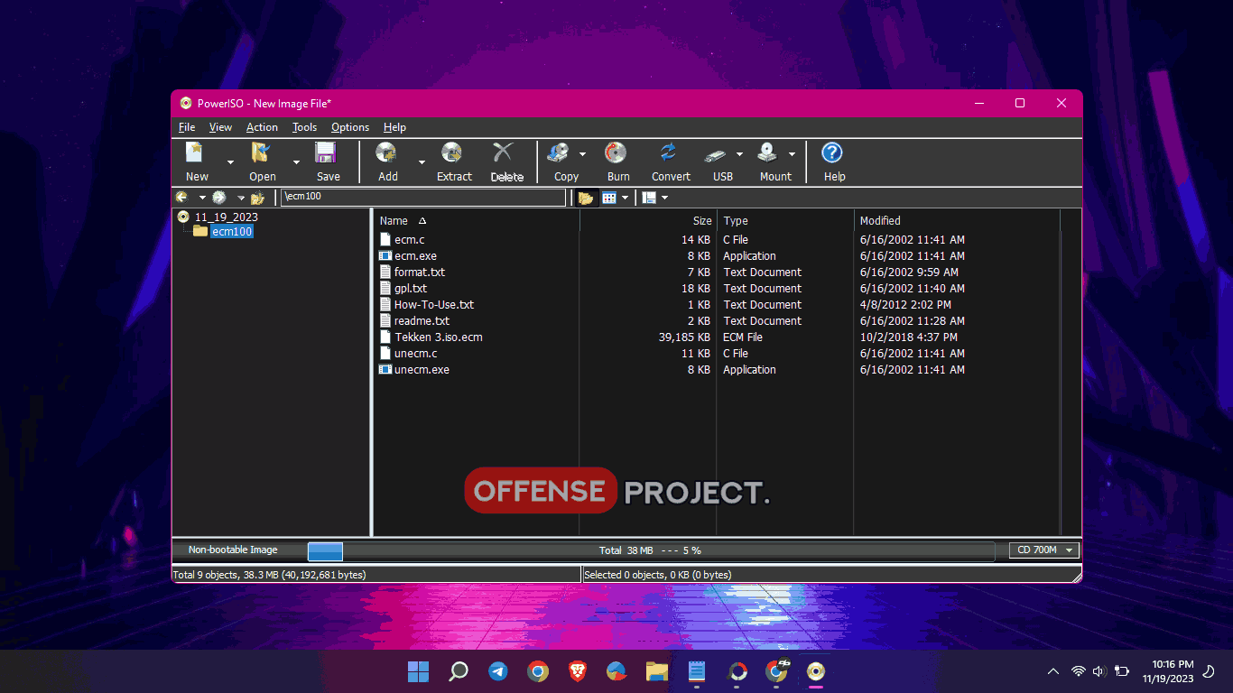Open the Add button dropdown arrow
Image resolution: width=1233 pixels, height=693 pixels.
click(422, 162)
